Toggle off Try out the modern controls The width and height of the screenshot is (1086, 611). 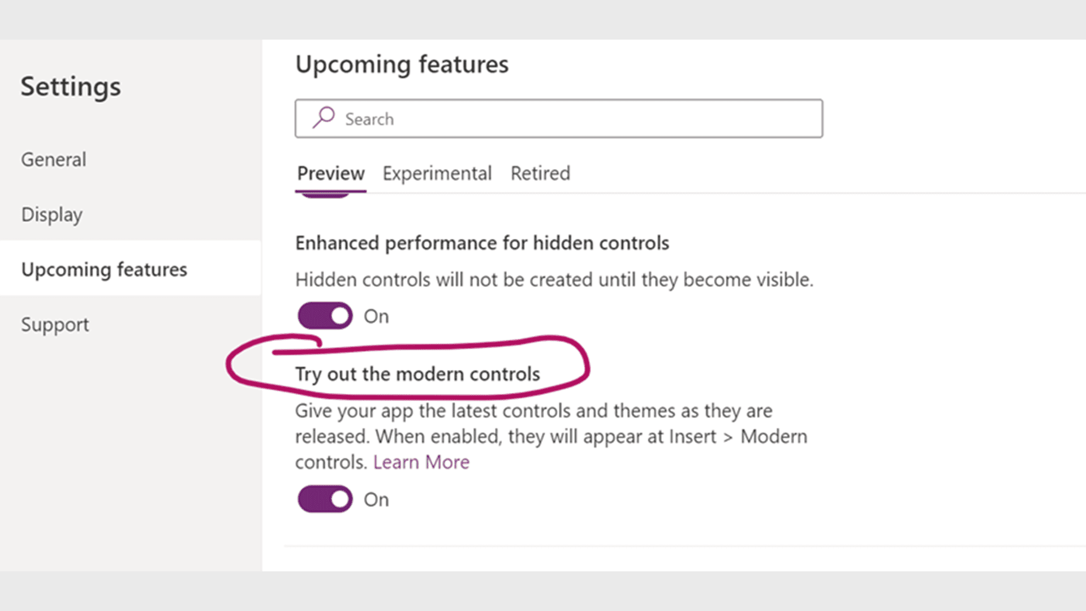324,498
